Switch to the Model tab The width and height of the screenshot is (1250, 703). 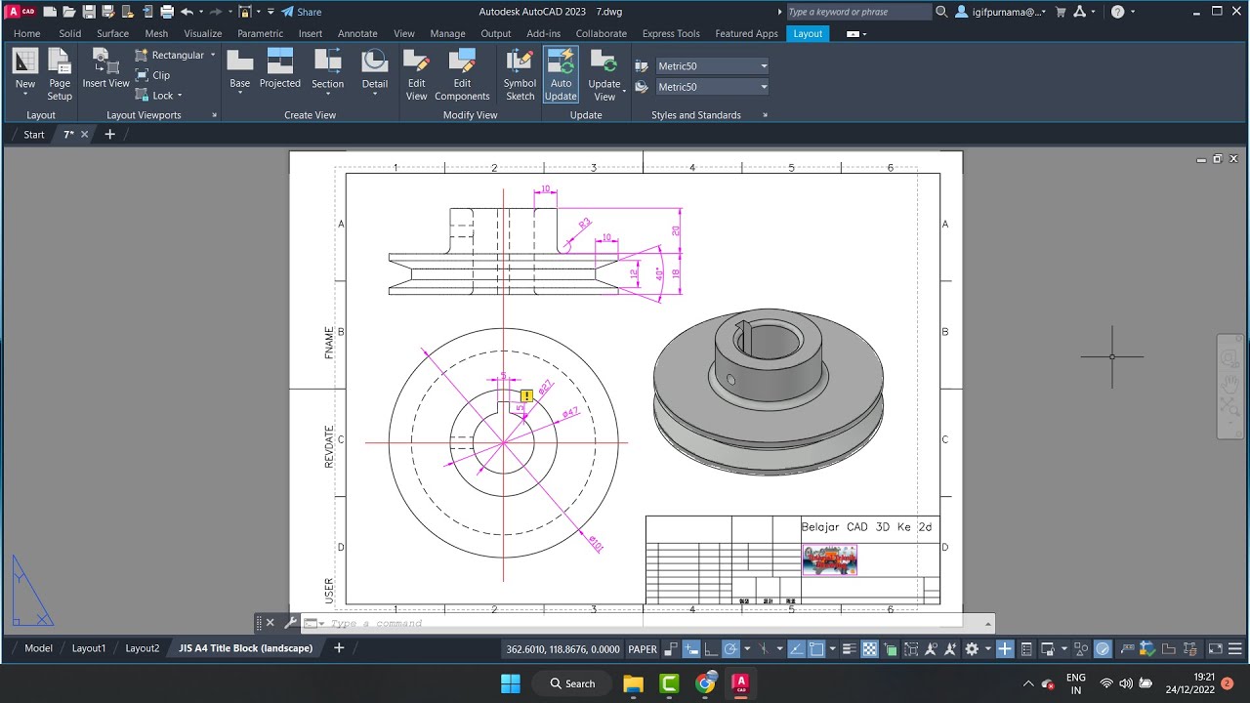38,648
